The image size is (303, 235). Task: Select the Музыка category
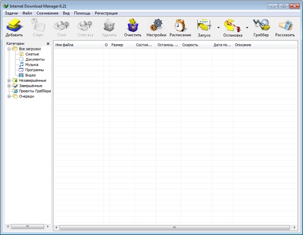(31, 65)
